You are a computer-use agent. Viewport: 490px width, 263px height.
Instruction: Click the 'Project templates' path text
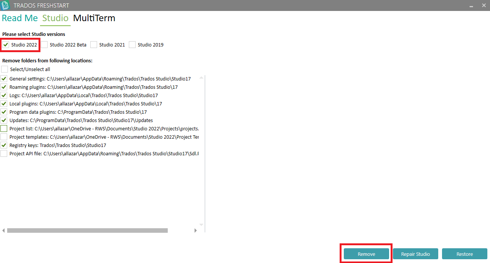(x=104, y=137)
